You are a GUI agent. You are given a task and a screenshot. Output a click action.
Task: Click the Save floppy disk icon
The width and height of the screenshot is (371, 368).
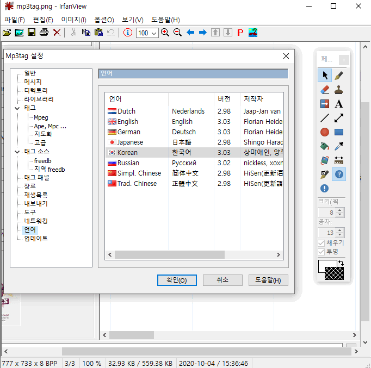click(x=32, y=33)
